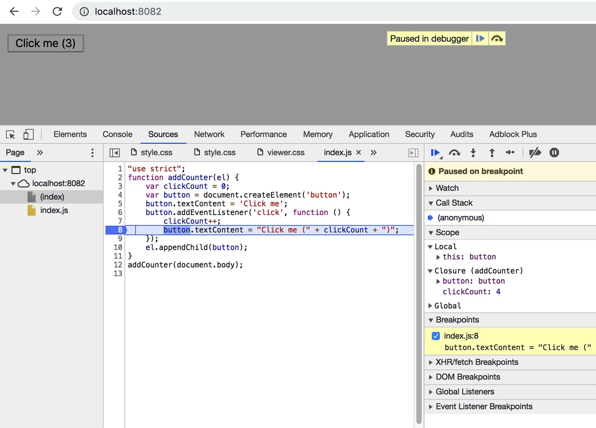The height and width of the screenshot is (428, 596).
Task: Resume execution from the Paused in debugger bar
Action: tap(480, 38)
